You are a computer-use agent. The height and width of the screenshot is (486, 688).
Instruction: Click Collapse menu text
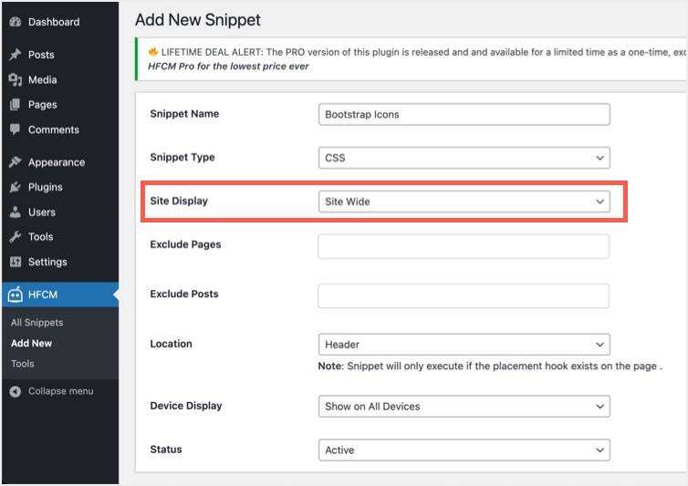point(60,391)
